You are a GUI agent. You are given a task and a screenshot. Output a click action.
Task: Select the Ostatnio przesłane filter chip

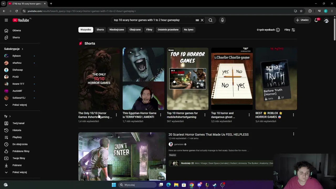pyautogui.click(x=168, y=30)
